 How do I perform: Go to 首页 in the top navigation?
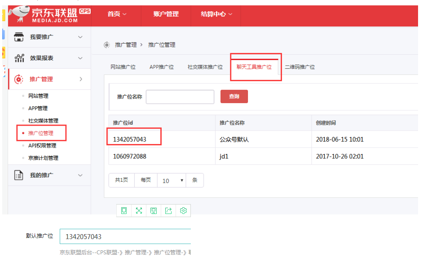(114, 14)
